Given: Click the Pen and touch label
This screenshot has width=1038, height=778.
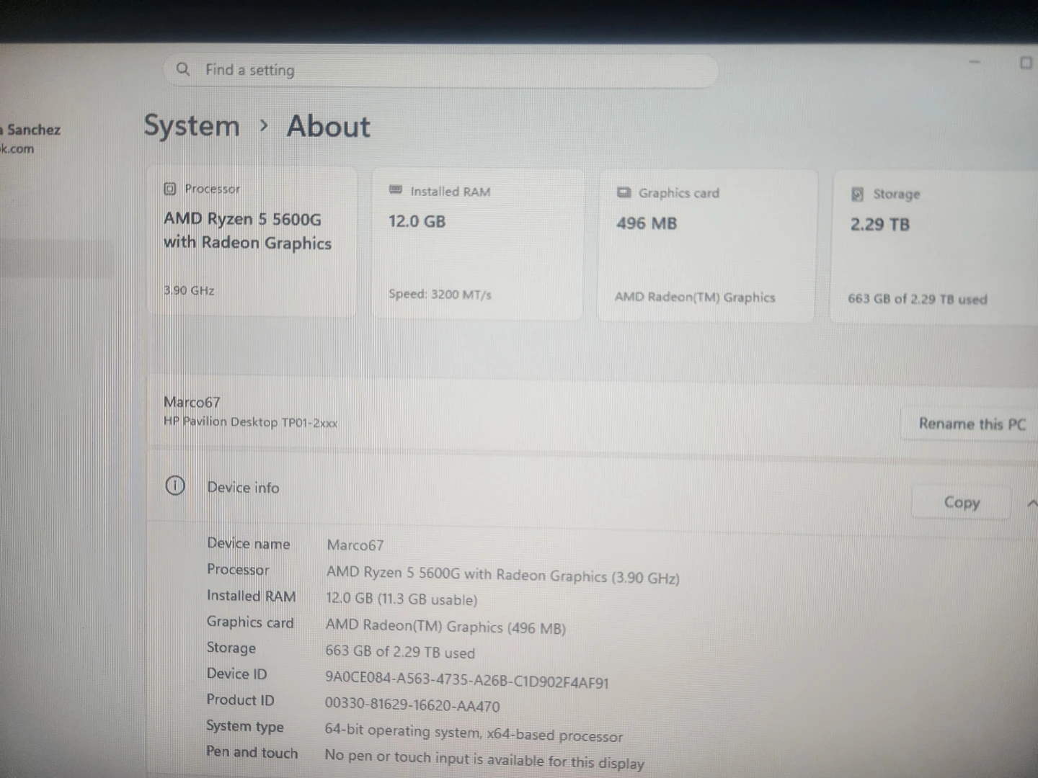Looking at the screenshot, I should (x=252, y=752).
